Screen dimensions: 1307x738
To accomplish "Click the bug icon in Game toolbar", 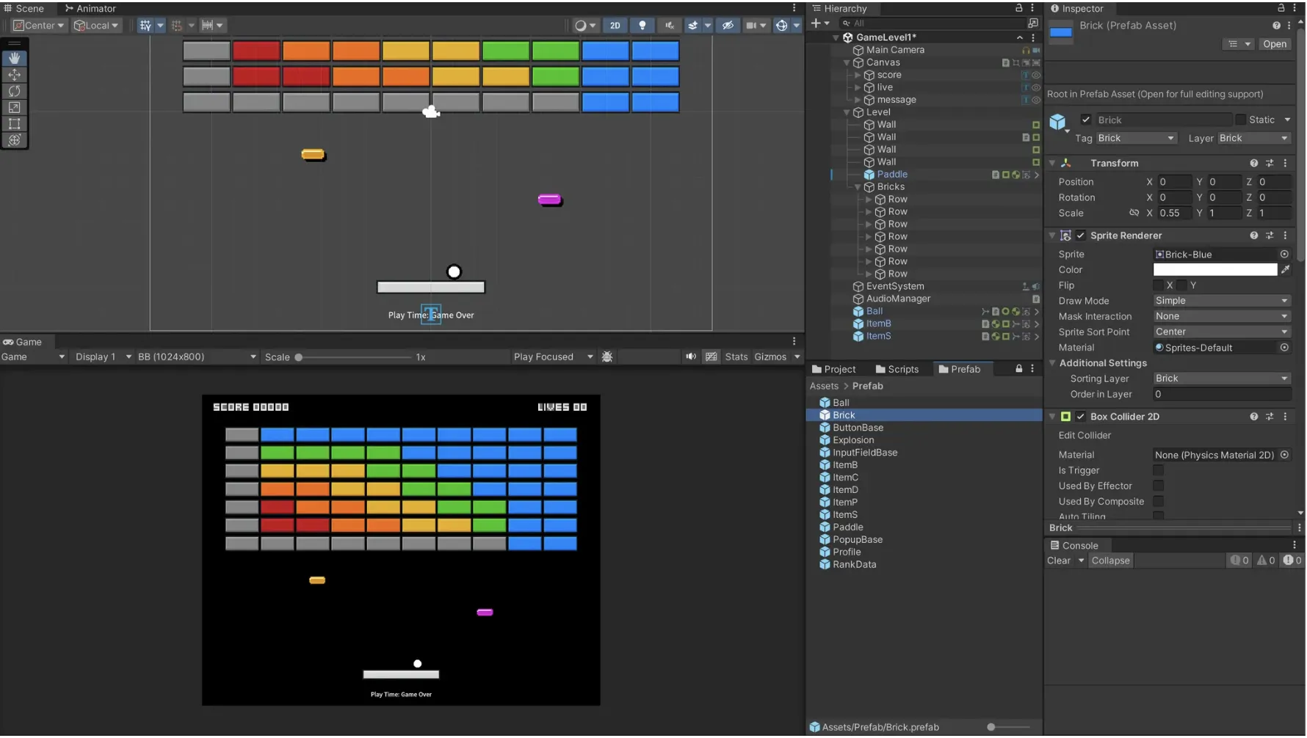I will tap(607, 357).
